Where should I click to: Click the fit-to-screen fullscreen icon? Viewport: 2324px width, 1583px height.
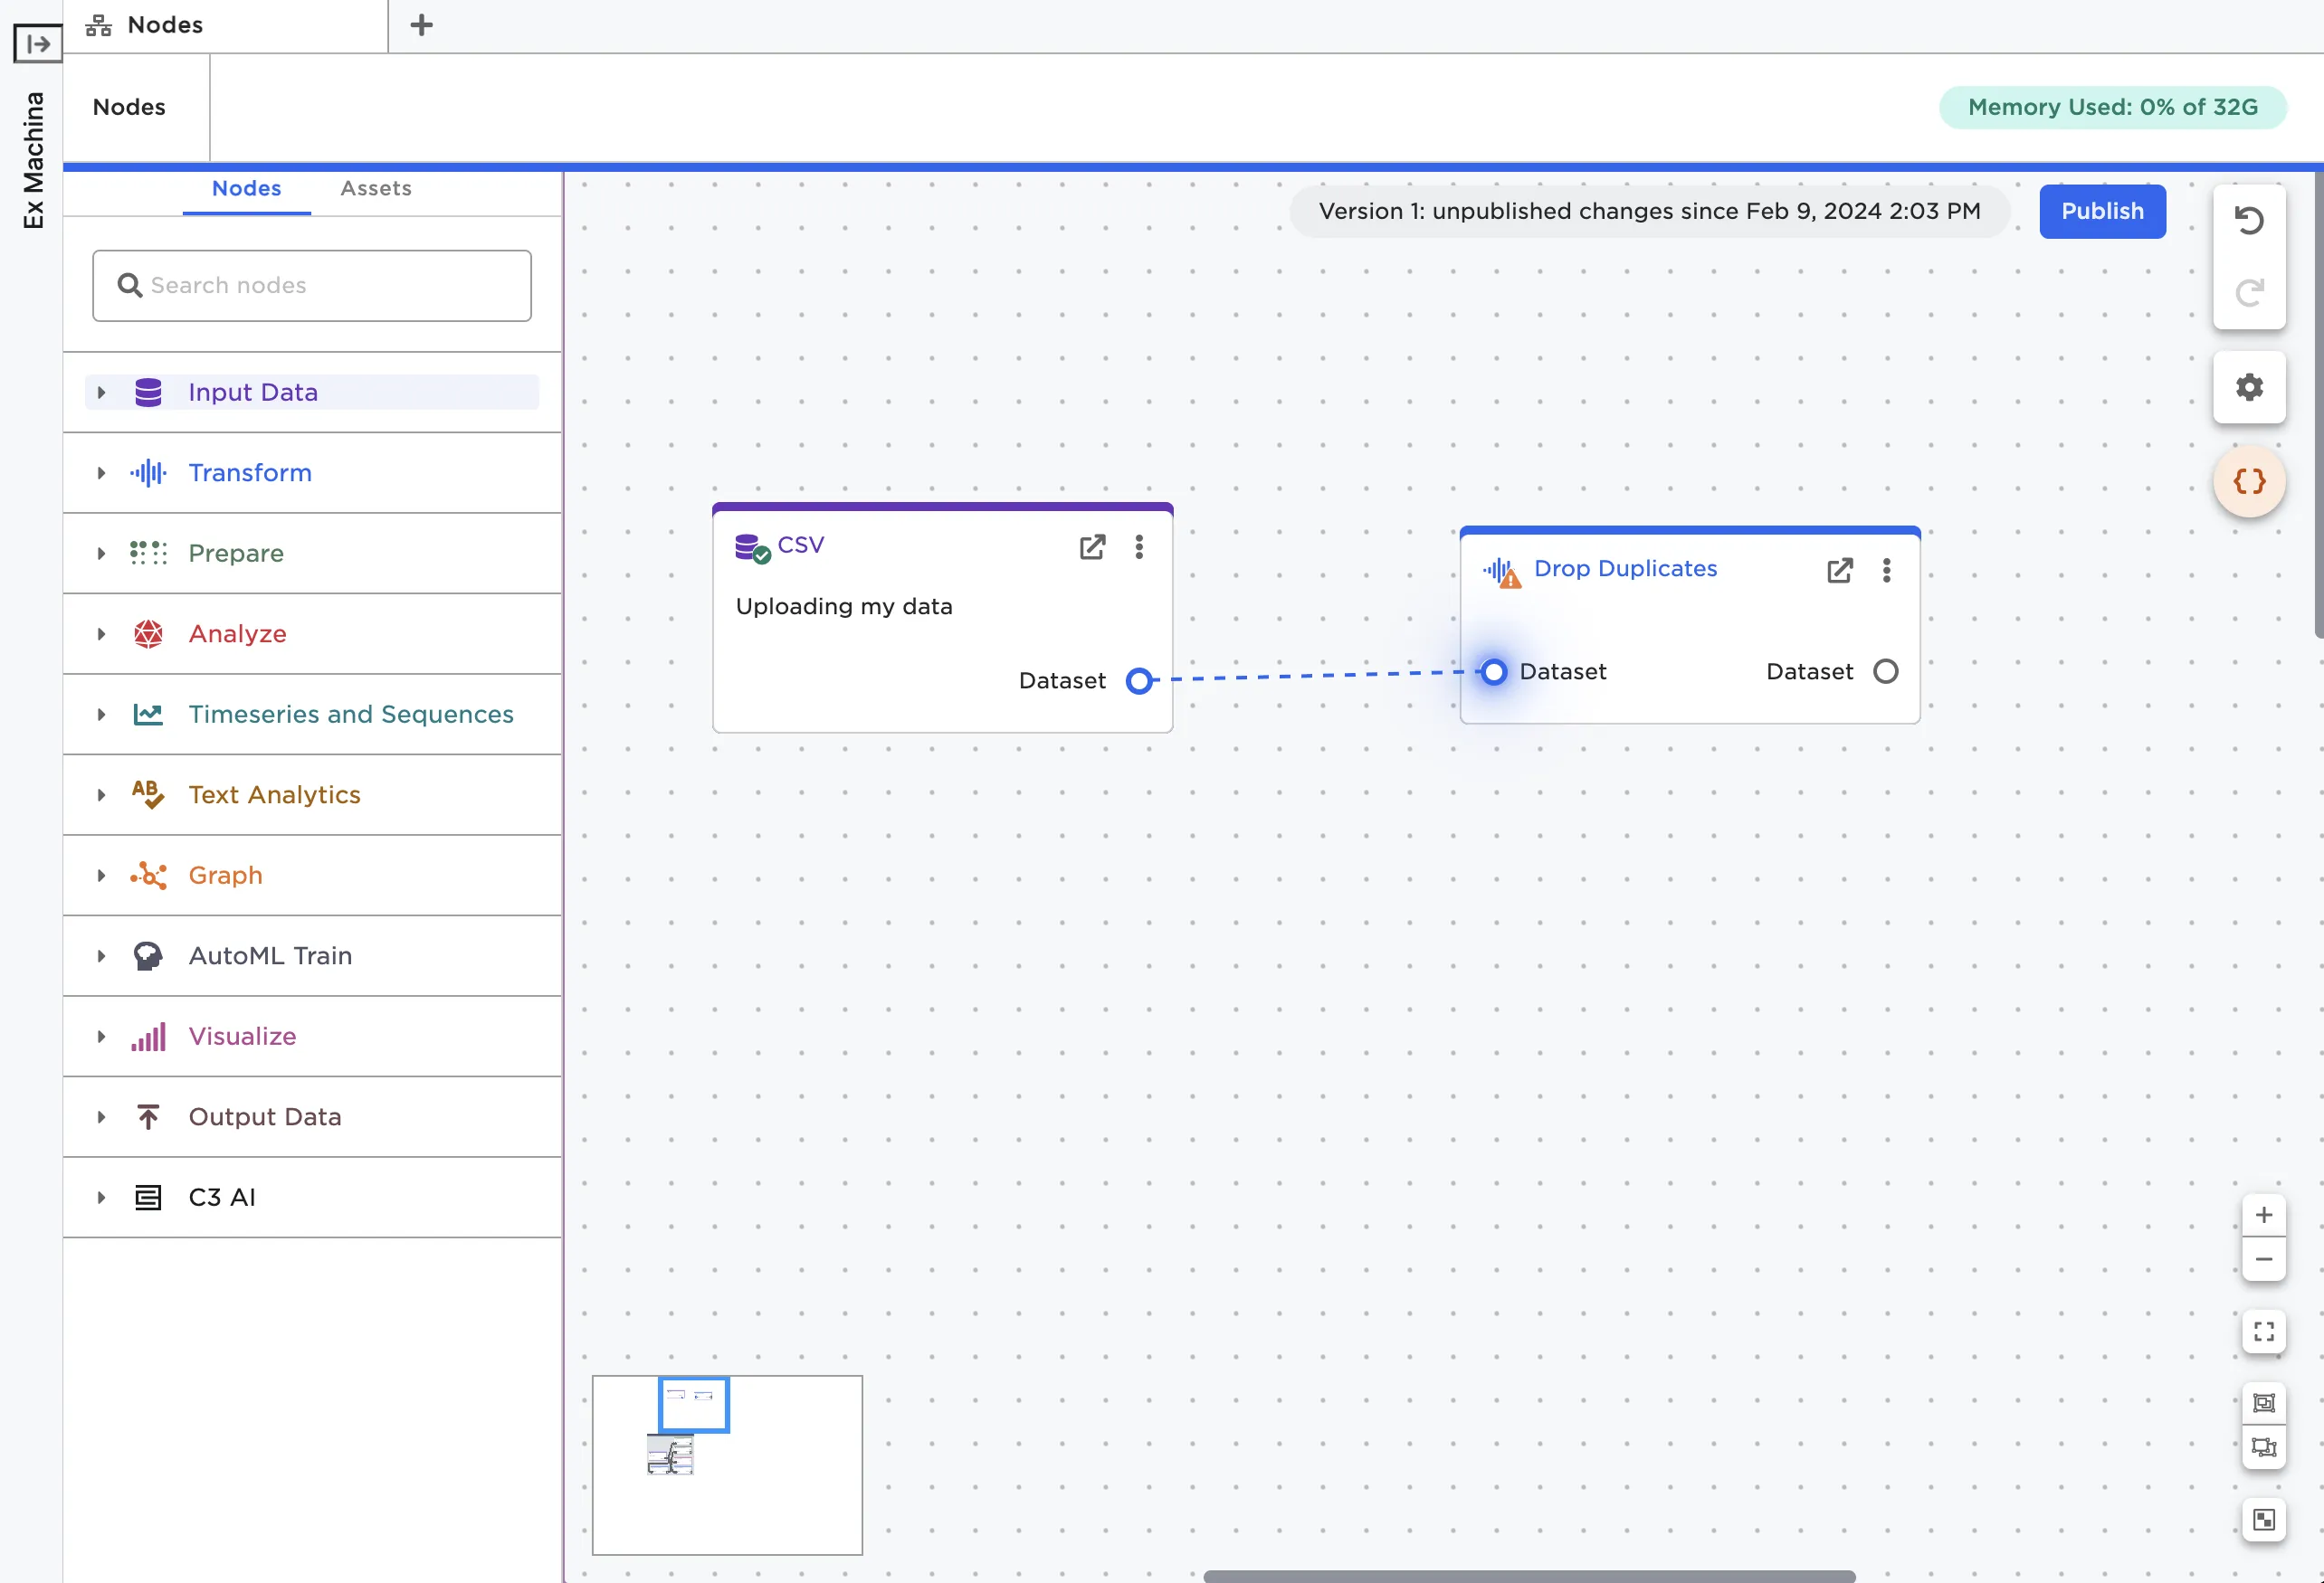(x=2263, y=1332)
